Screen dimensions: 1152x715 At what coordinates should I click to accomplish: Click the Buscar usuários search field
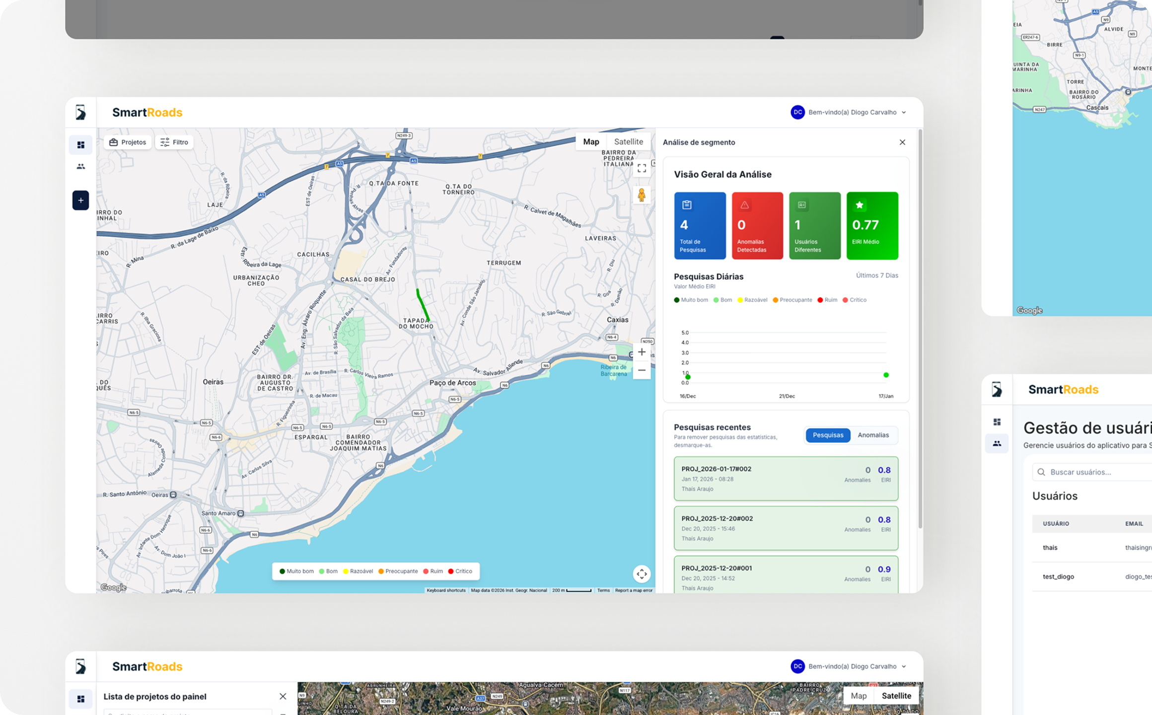(x=1092, y=472)
